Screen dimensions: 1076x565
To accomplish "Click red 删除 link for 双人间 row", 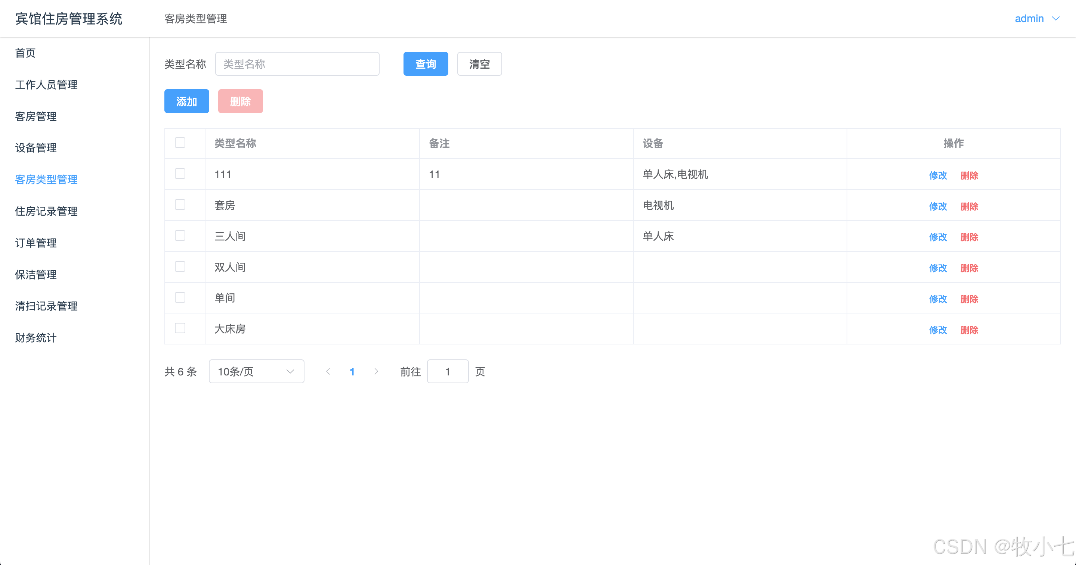I will pos(969,268).
